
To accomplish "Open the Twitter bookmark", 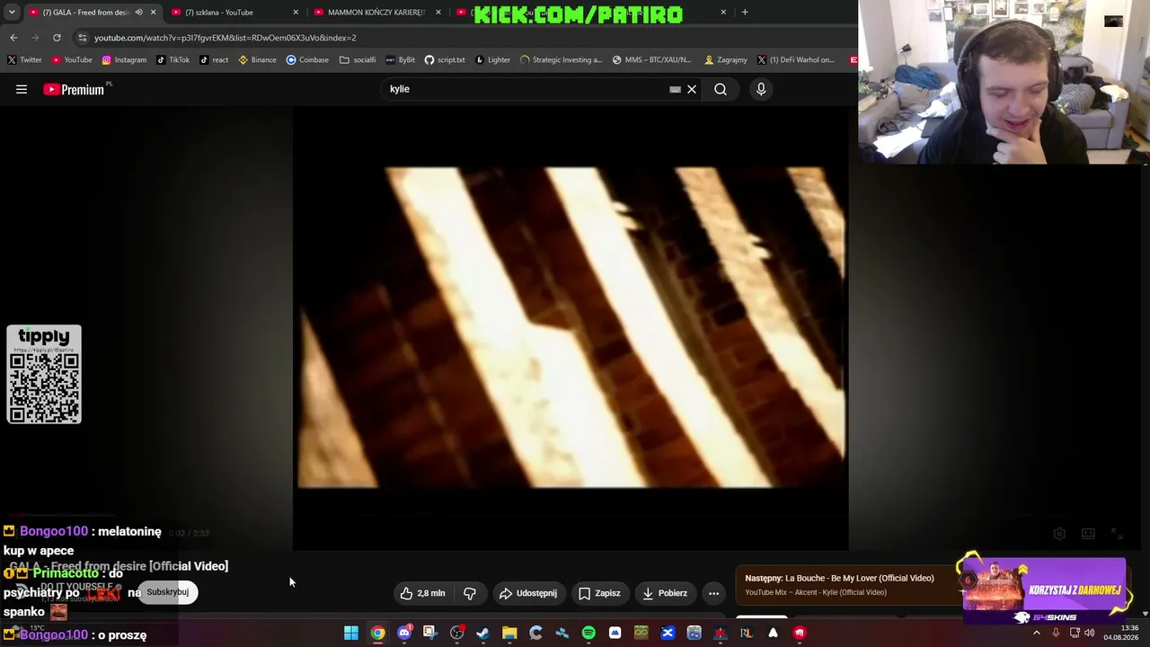I will (24, 60).
